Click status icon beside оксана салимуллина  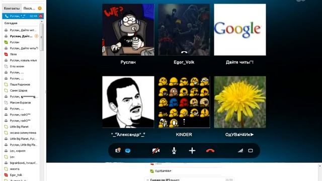6,133
